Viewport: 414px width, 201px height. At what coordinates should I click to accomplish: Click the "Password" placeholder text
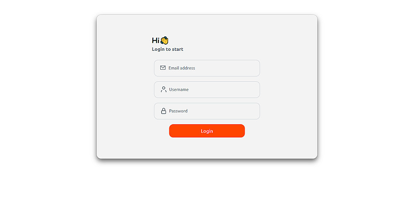[178, 111]
